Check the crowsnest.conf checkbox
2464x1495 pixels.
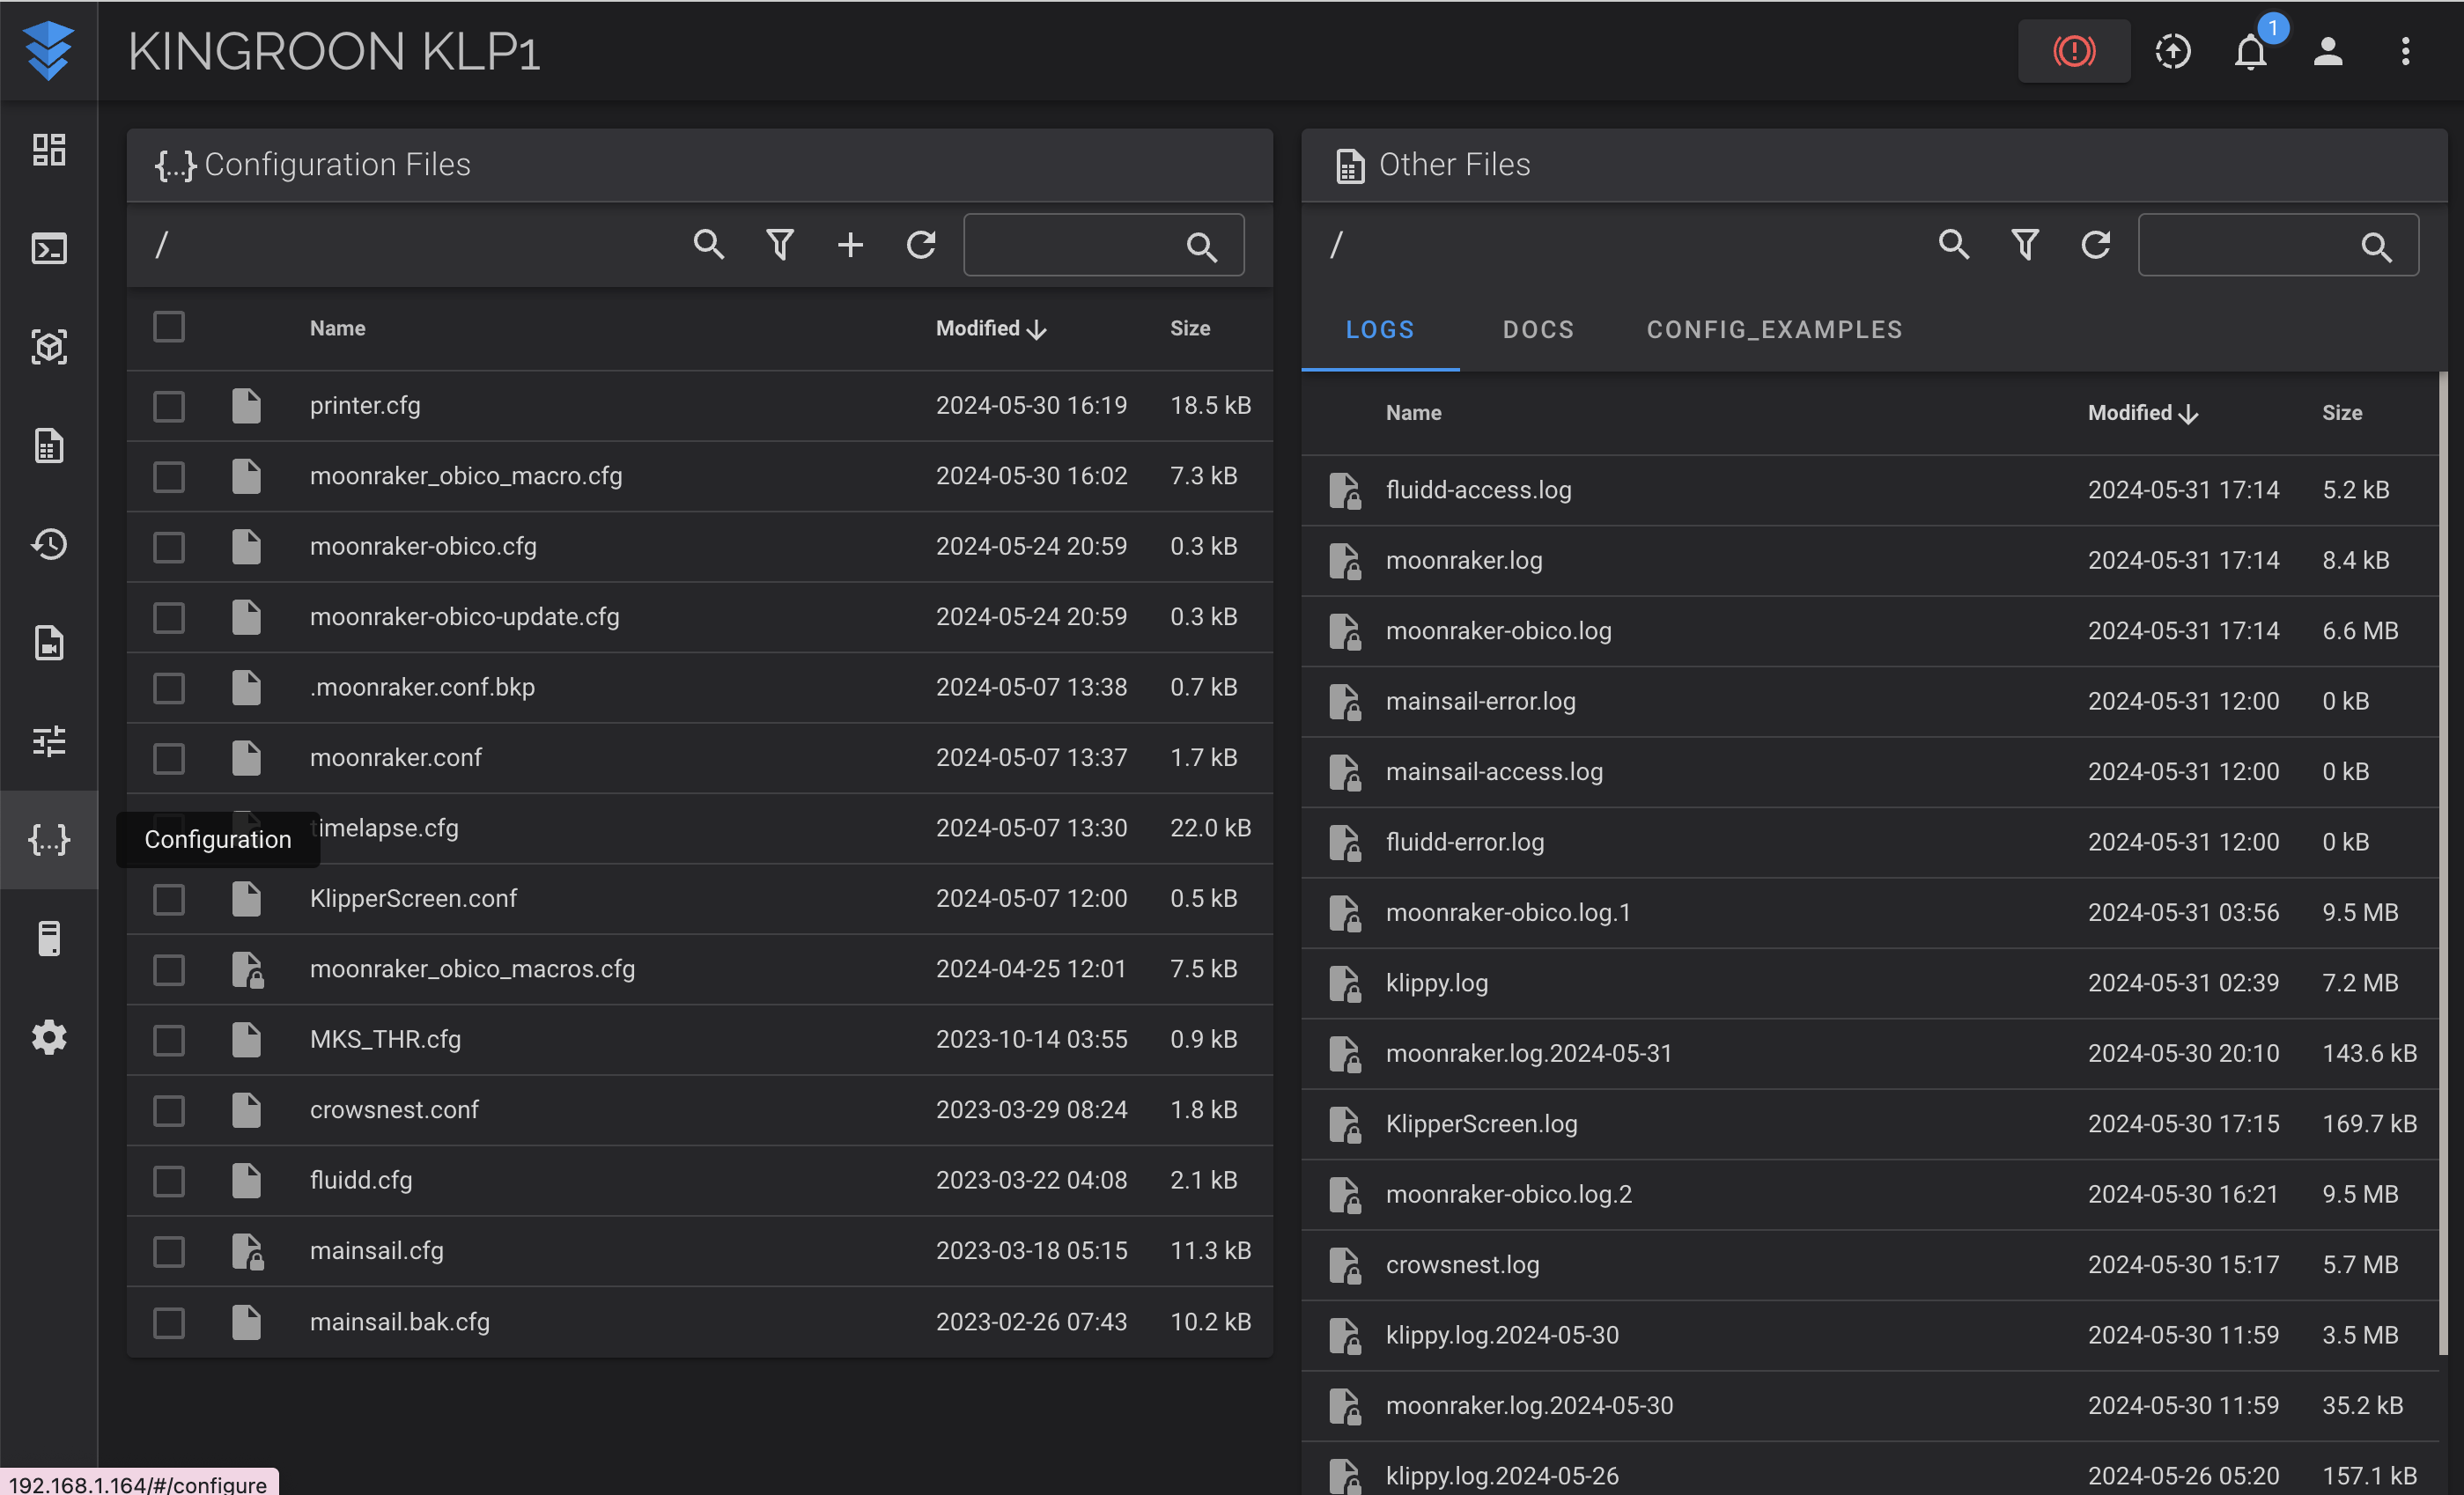[169, 1110]
